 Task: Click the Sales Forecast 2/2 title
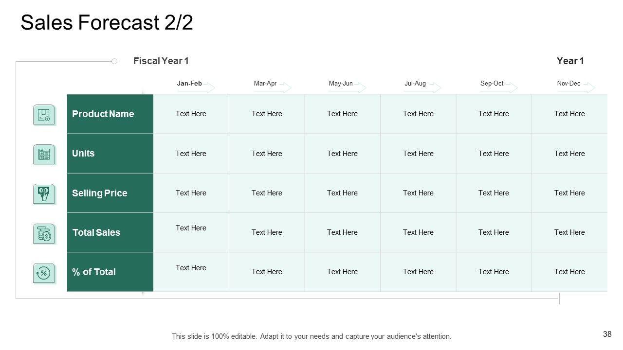click(x=107, y=23)
